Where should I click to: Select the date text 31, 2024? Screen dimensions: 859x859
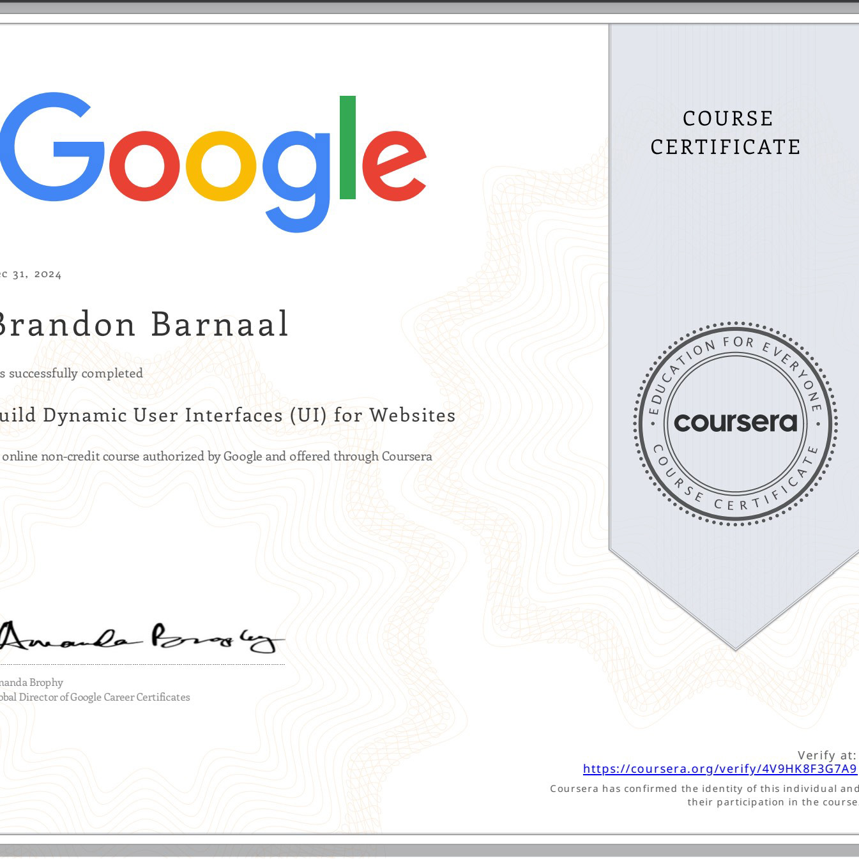coord(37,275)
